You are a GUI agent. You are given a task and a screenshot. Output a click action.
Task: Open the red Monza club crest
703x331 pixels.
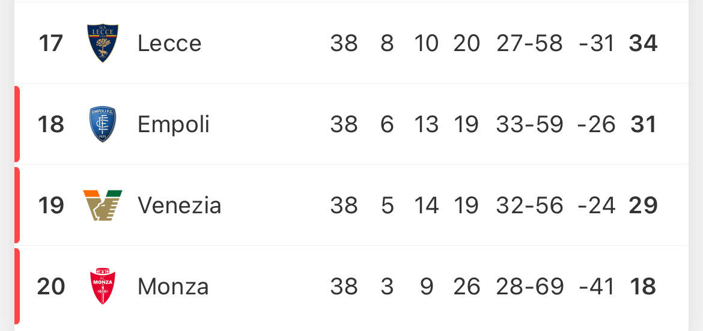[103, 287]
